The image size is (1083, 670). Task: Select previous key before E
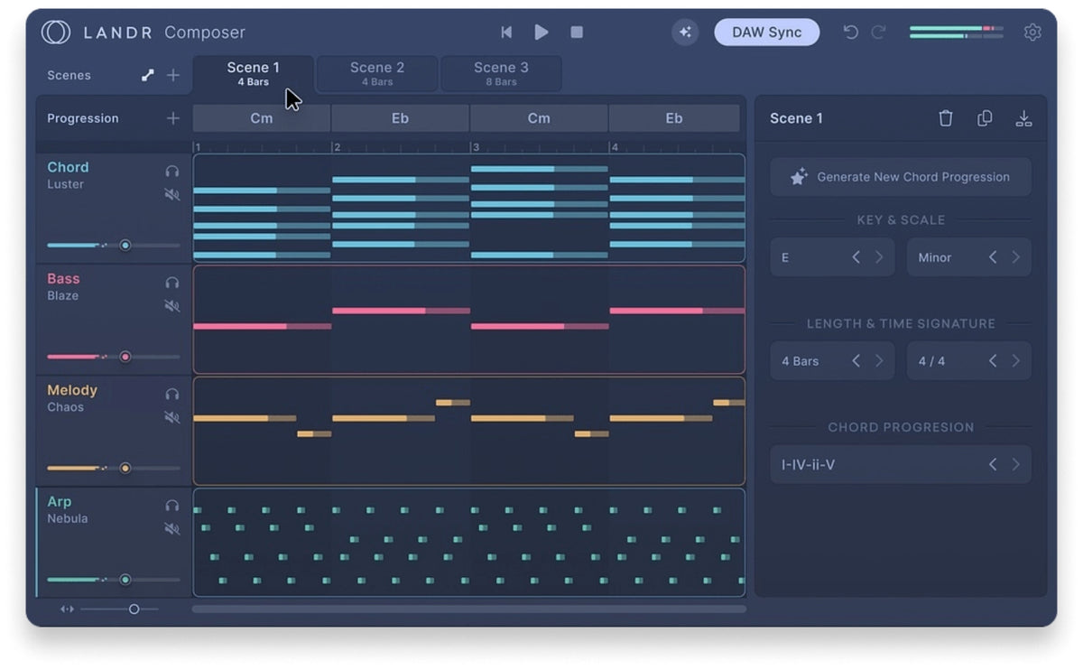(856, 257)
